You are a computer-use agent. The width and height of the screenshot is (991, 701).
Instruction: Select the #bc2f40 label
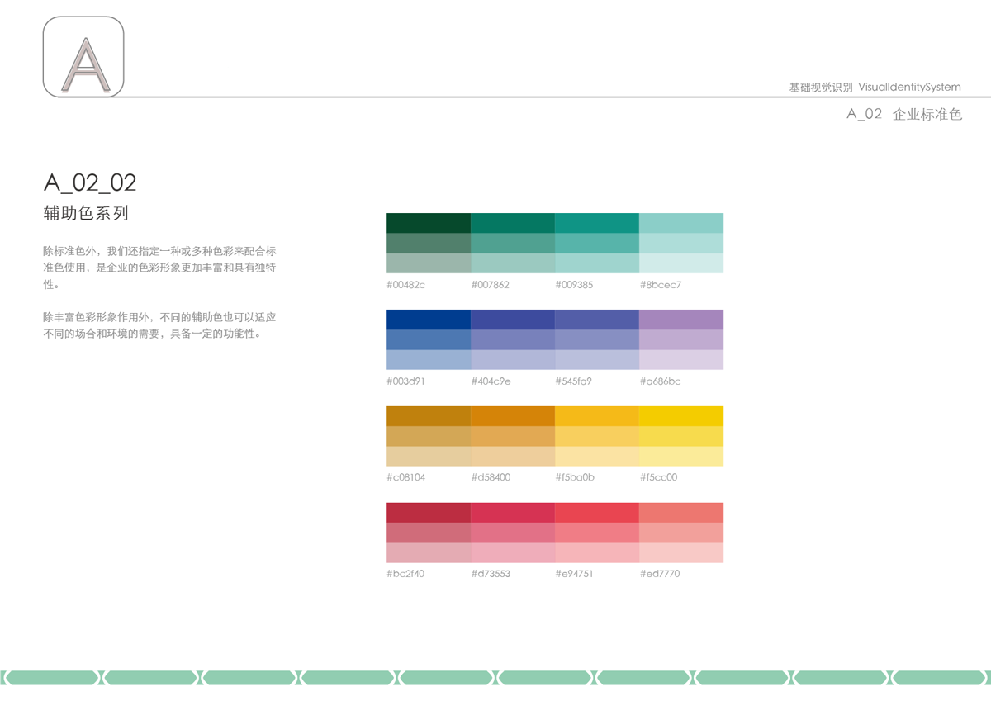pos(405,574)
